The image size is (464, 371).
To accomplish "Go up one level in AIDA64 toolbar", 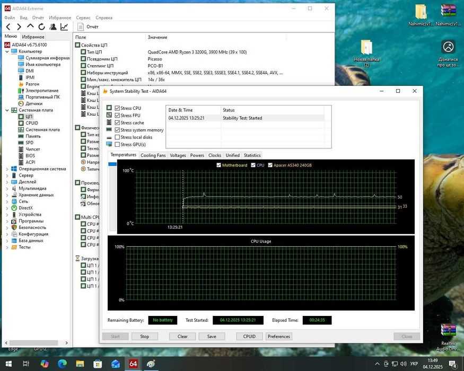I will pyautogui.click(x=30, y=26).
